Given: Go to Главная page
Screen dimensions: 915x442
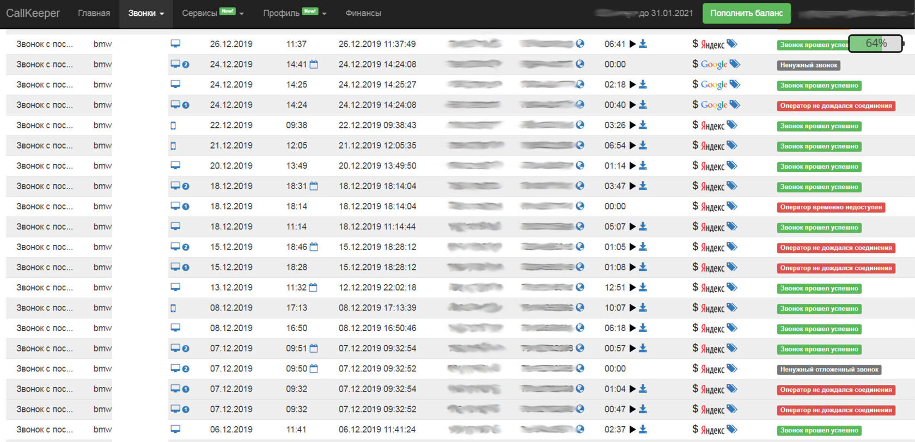Looking at the screenshot, I should click(x=94, y=14).
